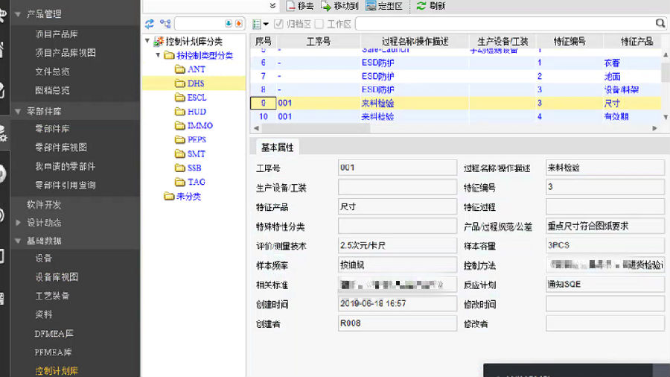Click the tree structure icon beside refresh
Viewport: 670px width, 377px height.
pos(165,25)
